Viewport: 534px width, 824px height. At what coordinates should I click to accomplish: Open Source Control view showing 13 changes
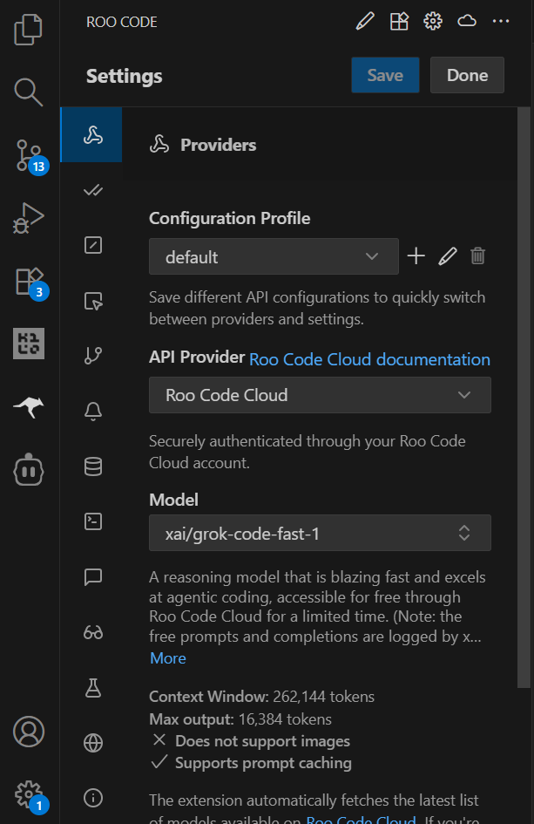(29, 155)
